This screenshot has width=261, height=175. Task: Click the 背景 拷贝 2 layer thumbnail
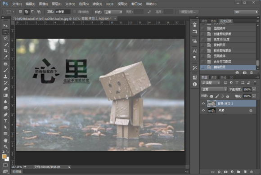pyautogui.click(x=211, y=103)
